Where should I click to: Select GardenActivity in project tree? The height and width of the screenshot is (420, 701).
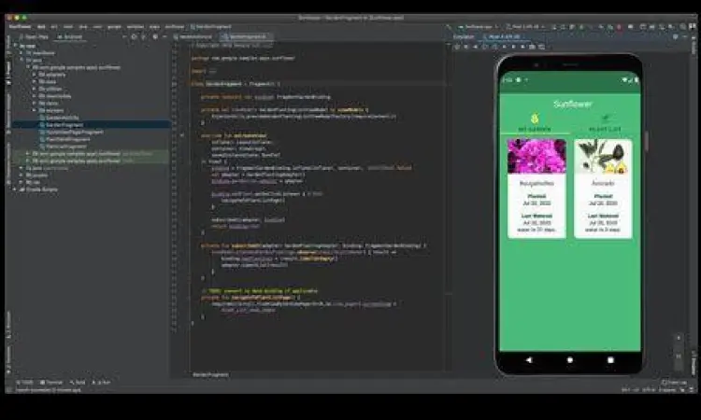pyautogui.click(x=62, y=118)
